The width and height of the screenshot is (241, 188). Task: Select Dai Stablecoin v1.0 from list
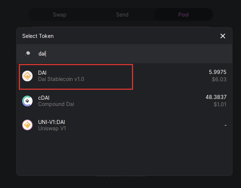[124, 76]
